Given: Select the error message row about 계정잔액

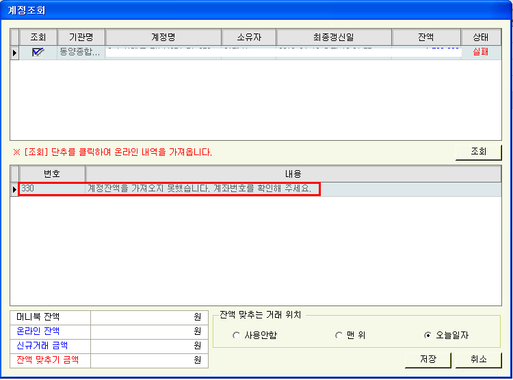Looking at the screenshot, I should (x=200, y=189).
